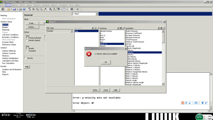Open the blue Help question-mark toolbar icon

coord(24,9)
